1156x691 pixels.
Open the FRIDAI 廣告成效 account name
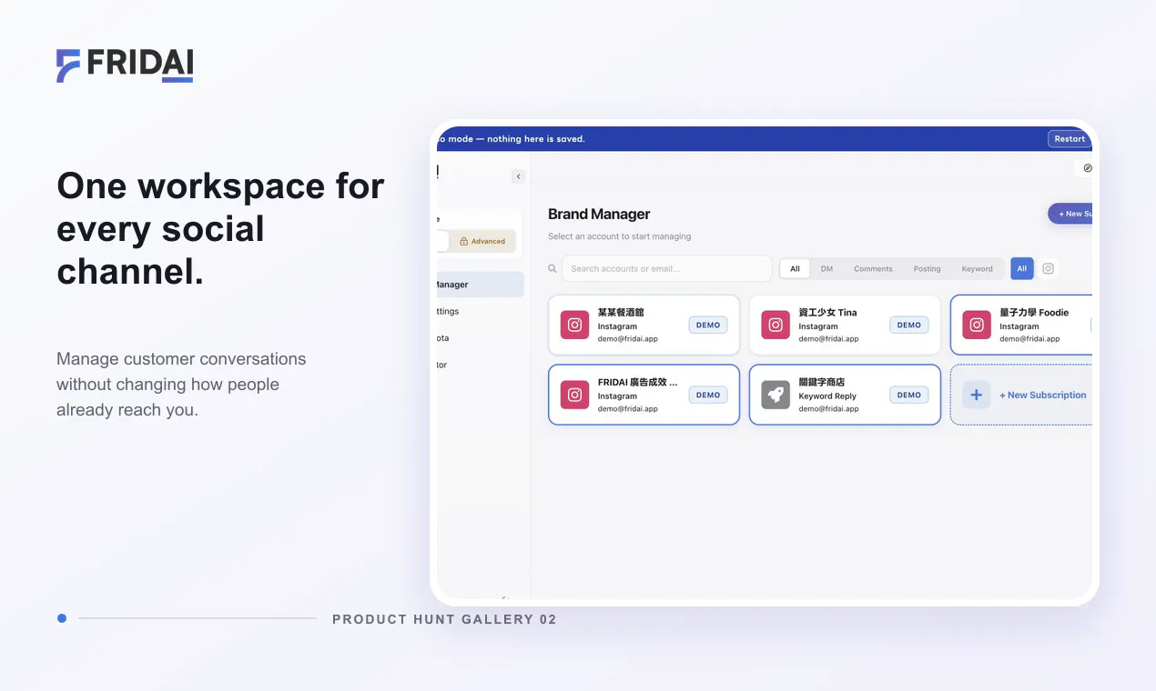coord(638,382)
